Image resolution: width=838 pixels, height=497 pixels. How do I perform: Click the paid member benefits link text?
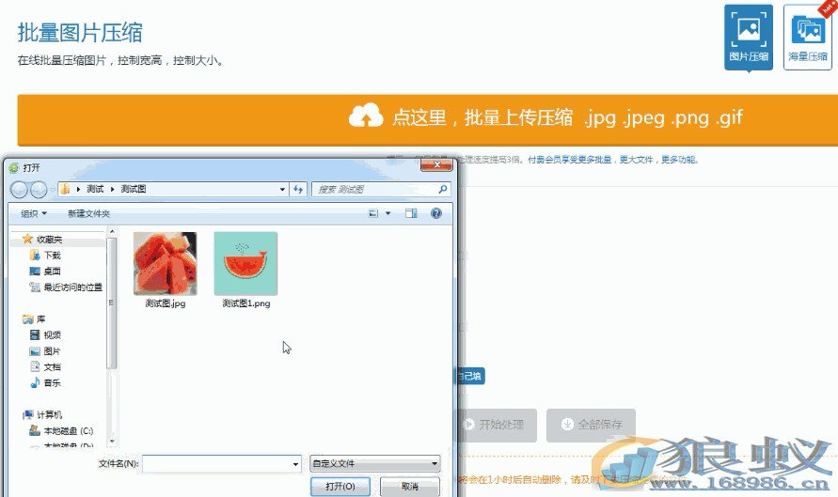coord(612,160)
